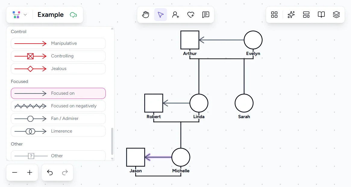The width and height of the screenshot is (351, 187).
Task: Click the relationship list scrollbar
Action: pos(112,141)
